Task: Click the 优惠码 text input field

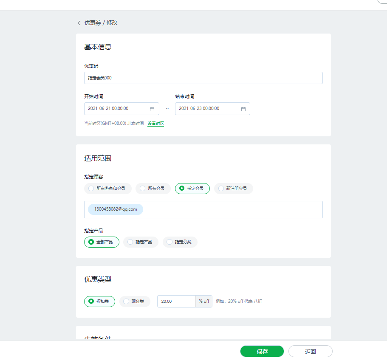Action: [x=203, y=78]
